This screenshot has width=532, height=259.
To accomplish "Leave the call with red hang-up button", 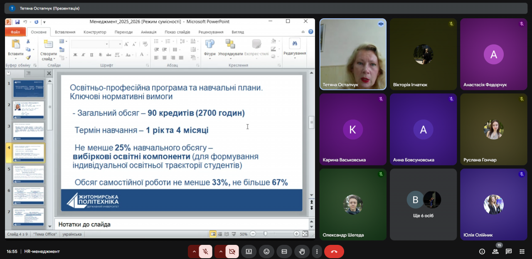I will (334, 252).
